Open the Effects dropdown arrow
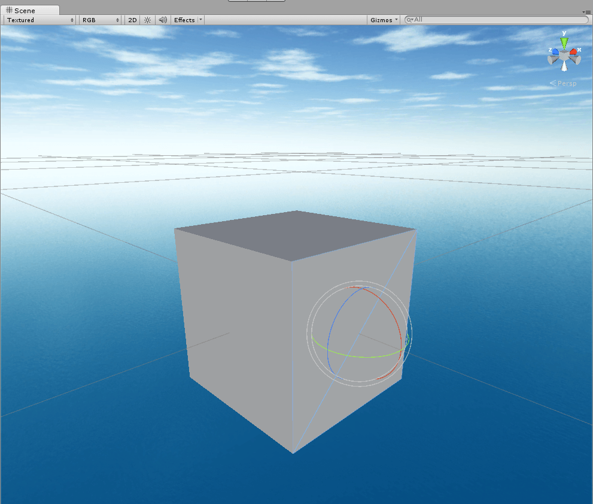 (200, 20)
